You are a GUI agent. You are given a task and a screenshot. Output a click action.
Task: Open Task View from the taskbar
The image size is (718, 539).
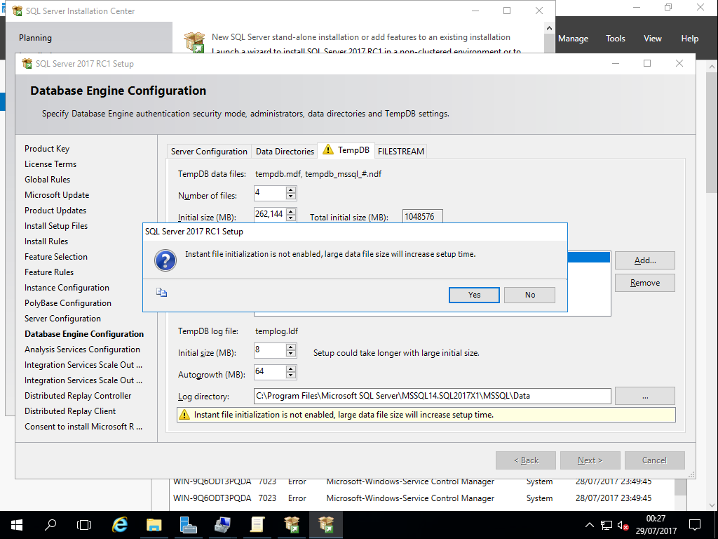point(84,524)
